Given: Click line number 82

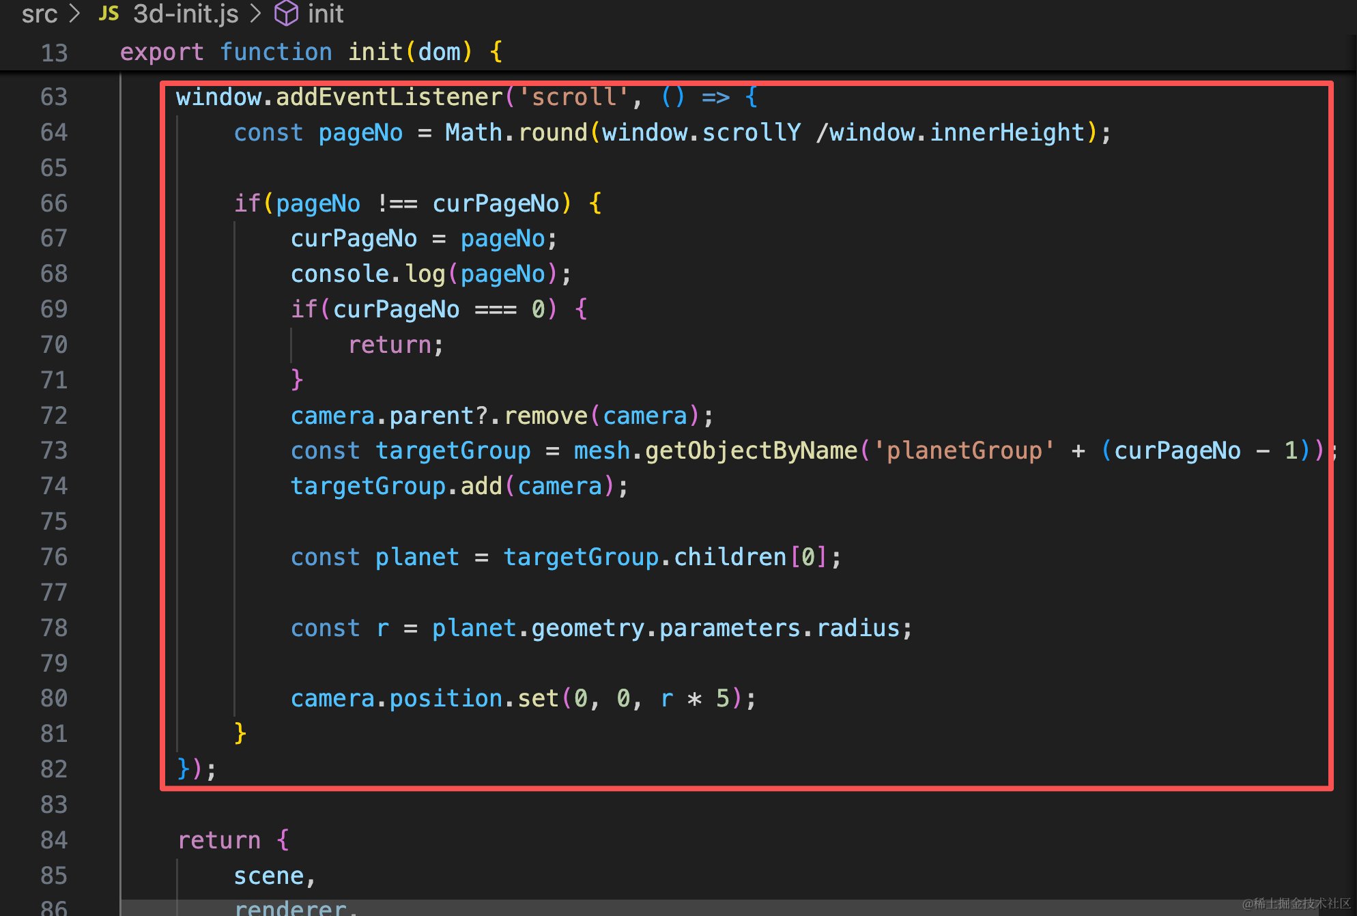Looking at the screenshot, I should pyautogui.click(x=54, y=769).
